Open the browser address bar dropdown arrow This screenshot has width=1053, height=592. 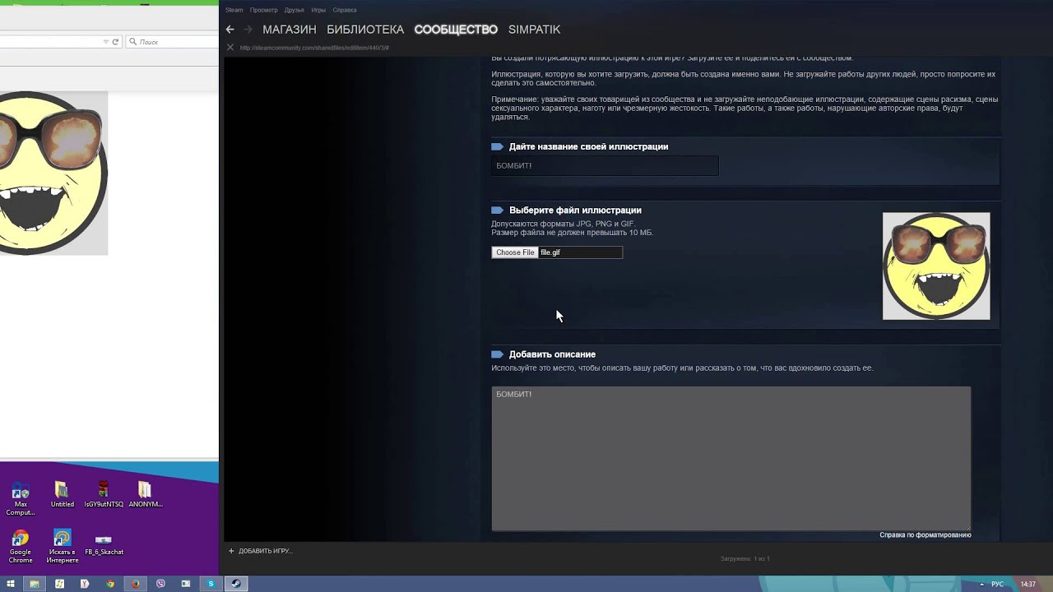click(106, 42)
